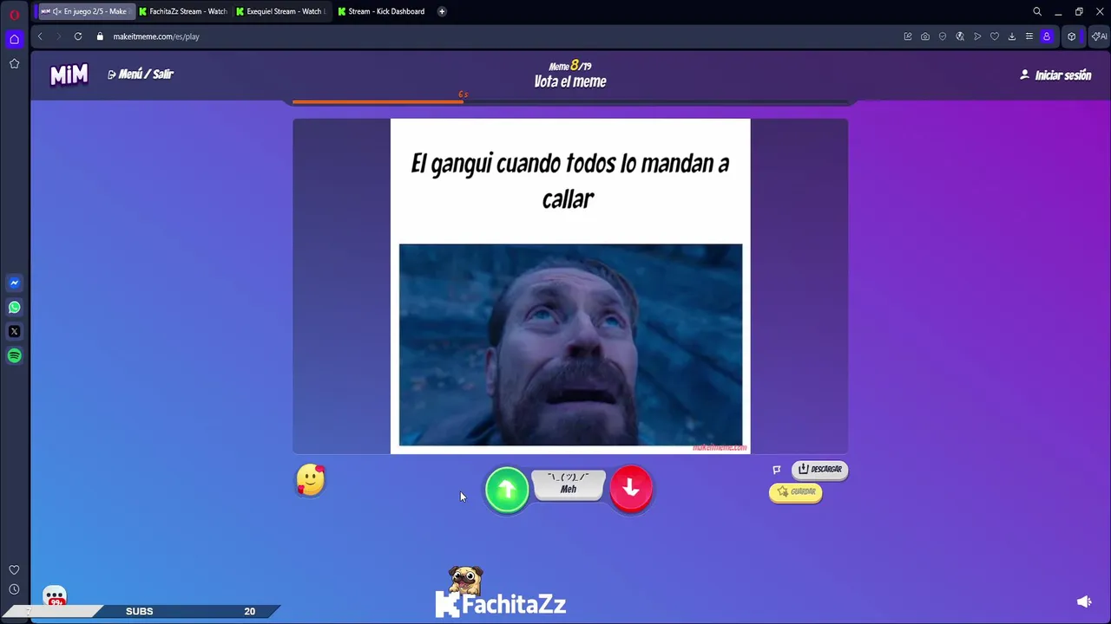
Task: Click the Descargar download button
Action: pos(819,469)
